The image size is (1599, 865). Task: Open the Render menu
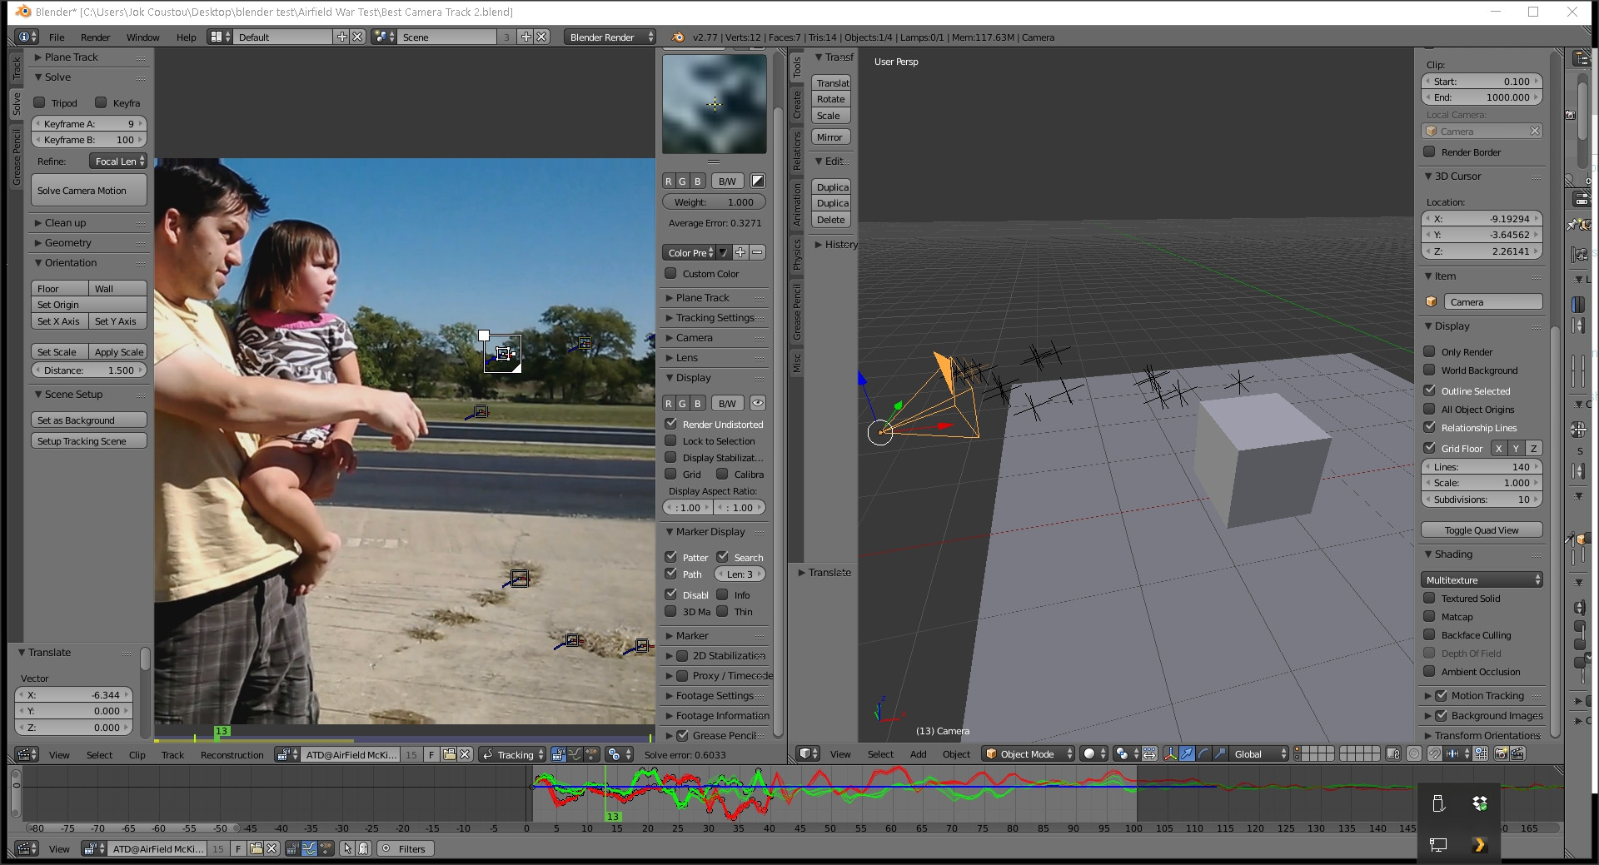95,37
